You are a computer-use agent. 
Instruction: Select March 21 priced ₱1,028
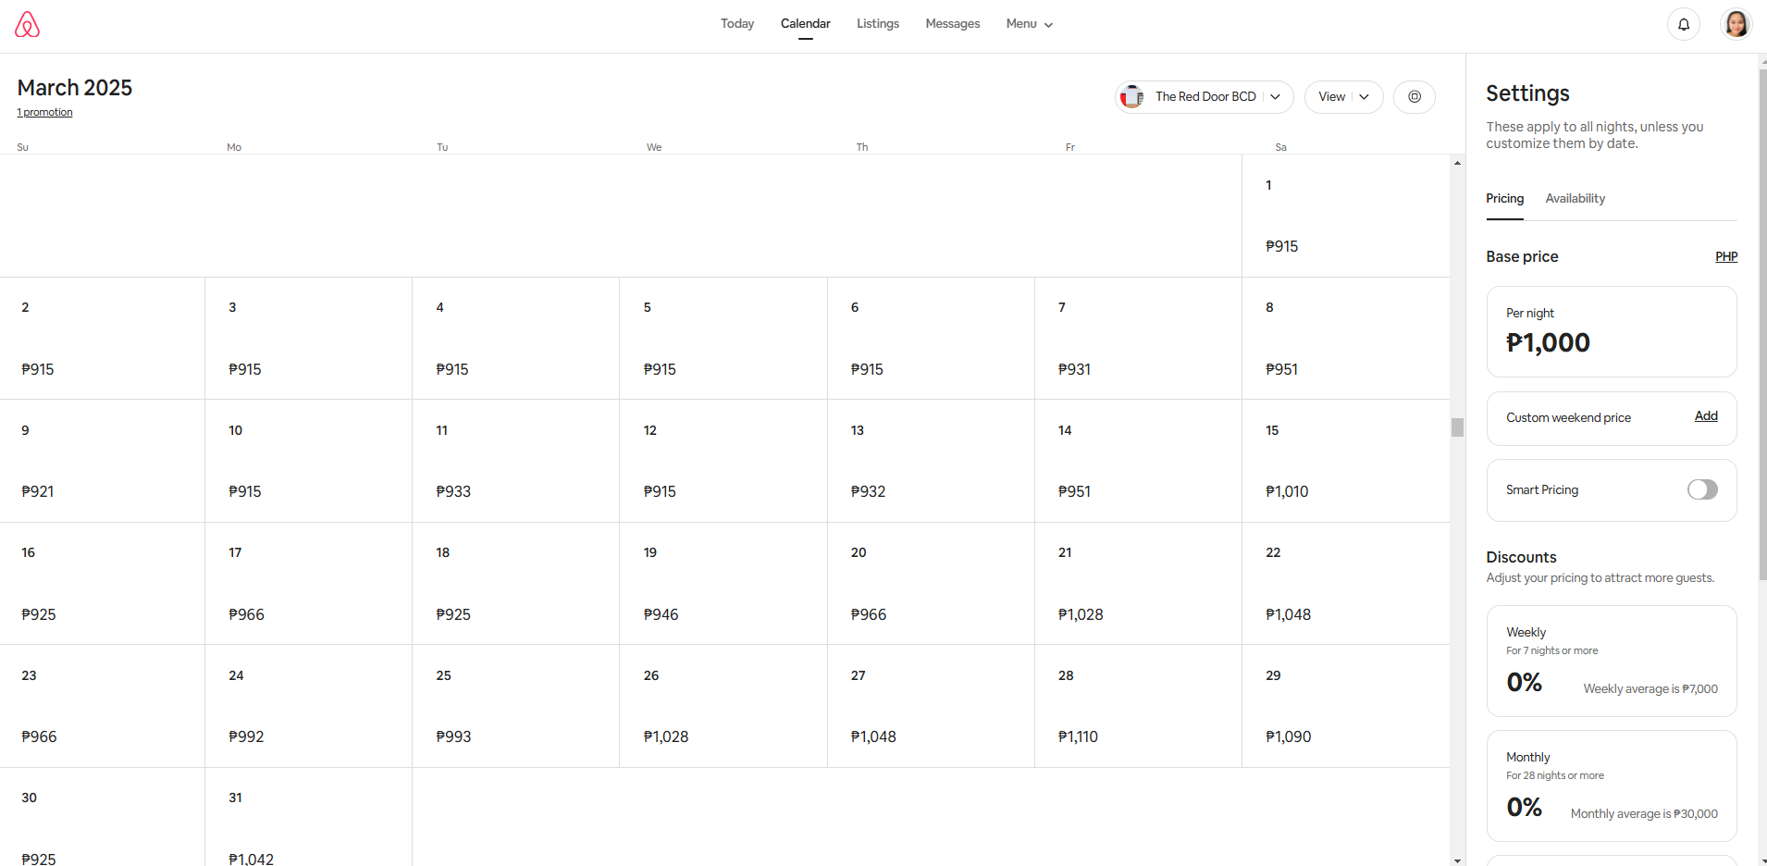(1138, 584)
